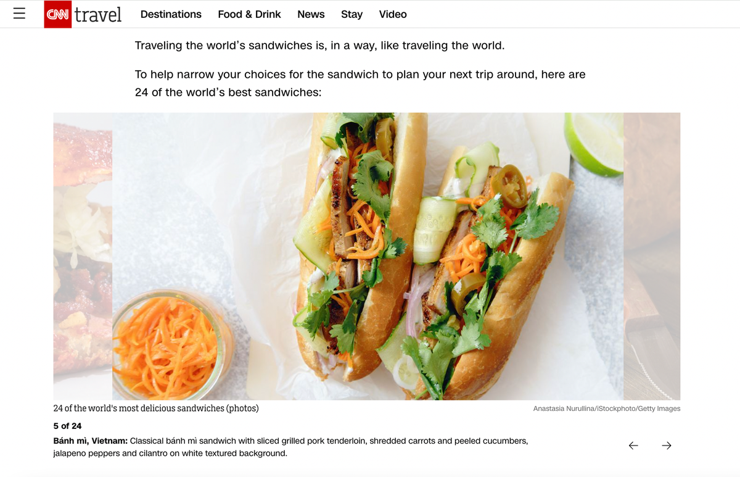Click the red CNN logo

click(58, 14)
